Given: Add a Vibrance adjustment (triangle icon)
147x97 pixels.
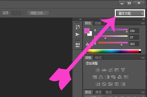Looking at the screenshot, I should tap(123, 70).
